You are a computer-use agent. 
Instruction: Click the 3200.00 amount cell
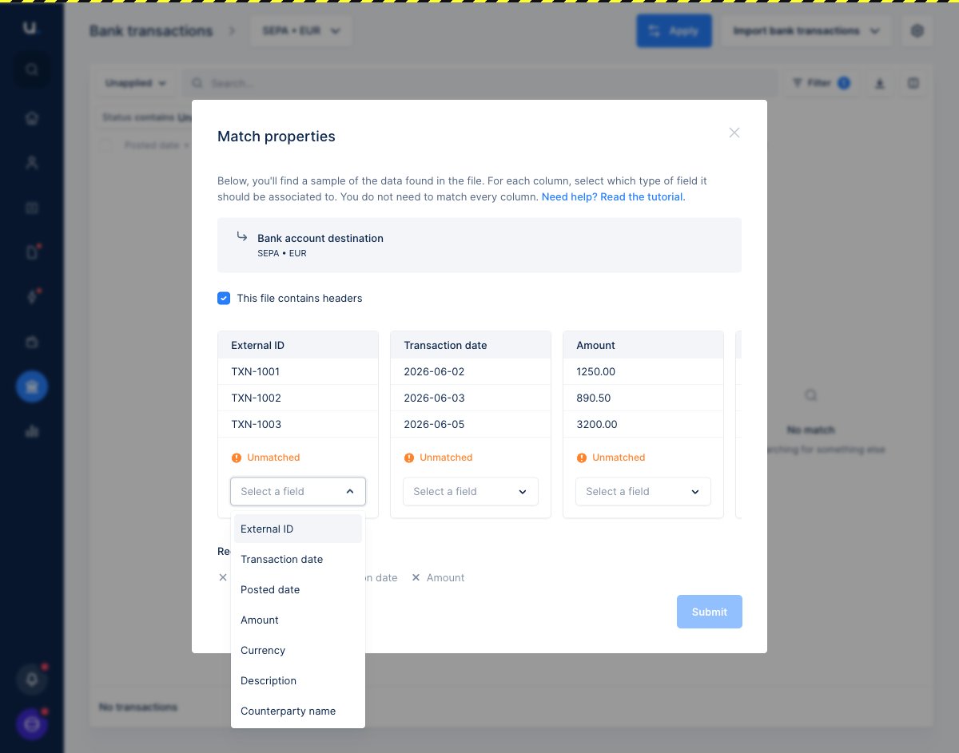pyautogui.click(x=643, y=424)
